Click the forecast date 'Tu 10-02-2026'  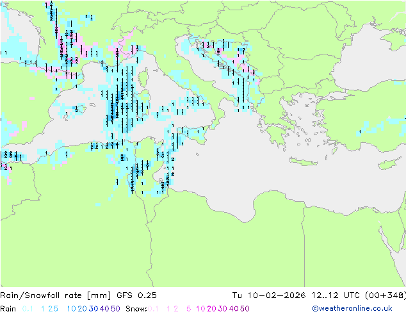coord(269,295)
